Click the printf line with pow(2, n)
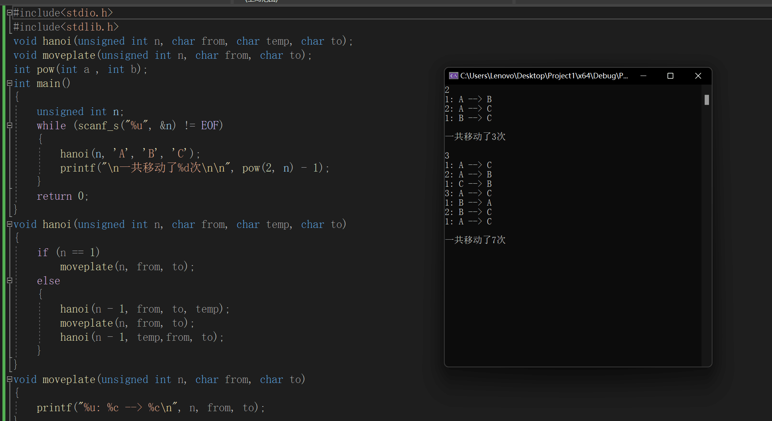The image size is (772, 421). (x=194, y=168)
